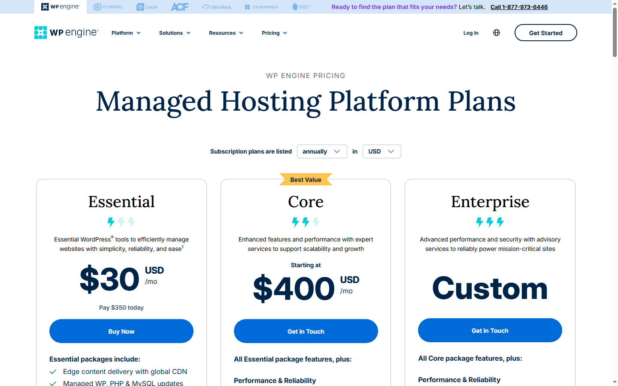This screenshot has height=386, width=618.
Task: Click 'Essential packages include:' heading
Action: pyautogui.click(x=95, y=359)
